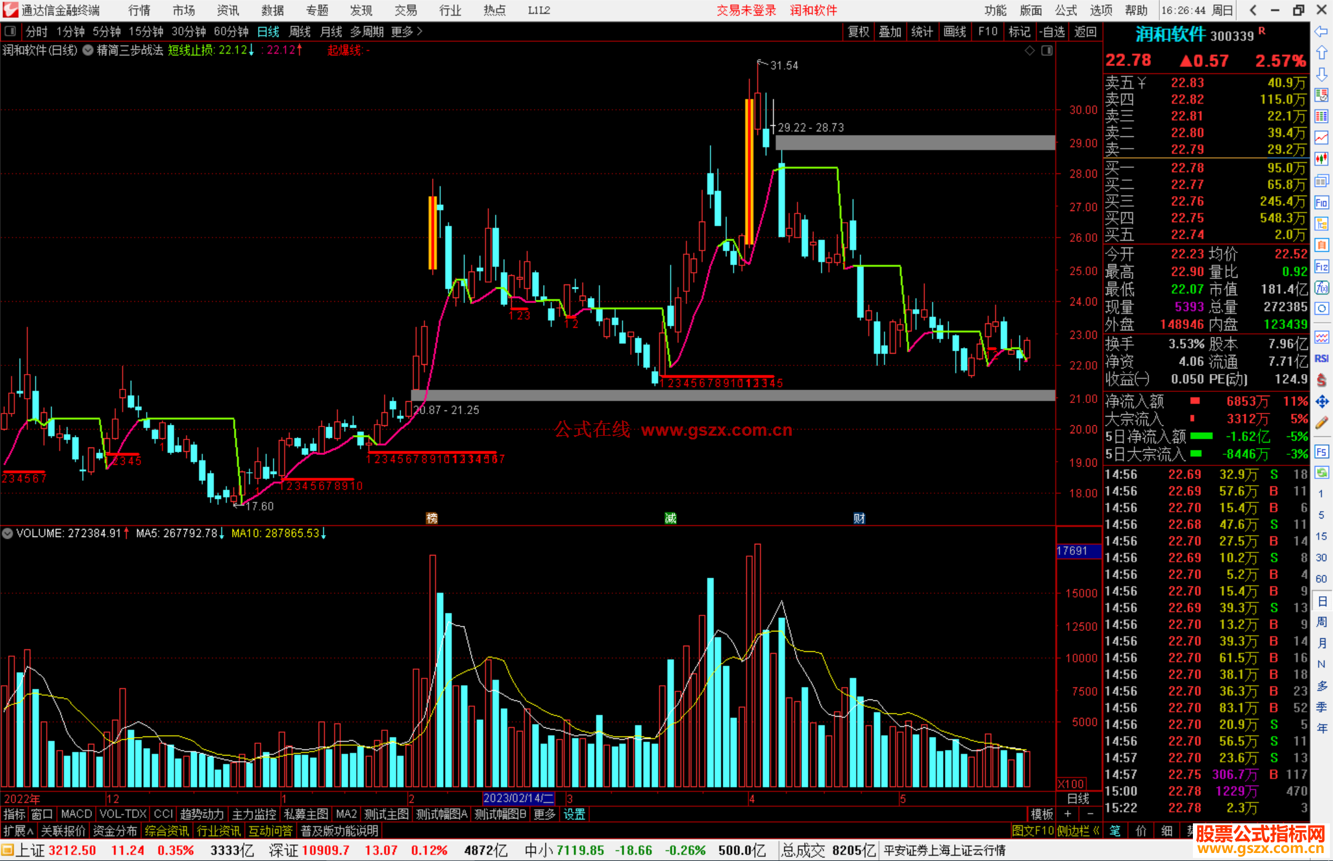The height and width of the screenshot is (861, 1333).
Task: Collapse the 侧边栏 sidebar chevron
Action: tap(1096, 831)
